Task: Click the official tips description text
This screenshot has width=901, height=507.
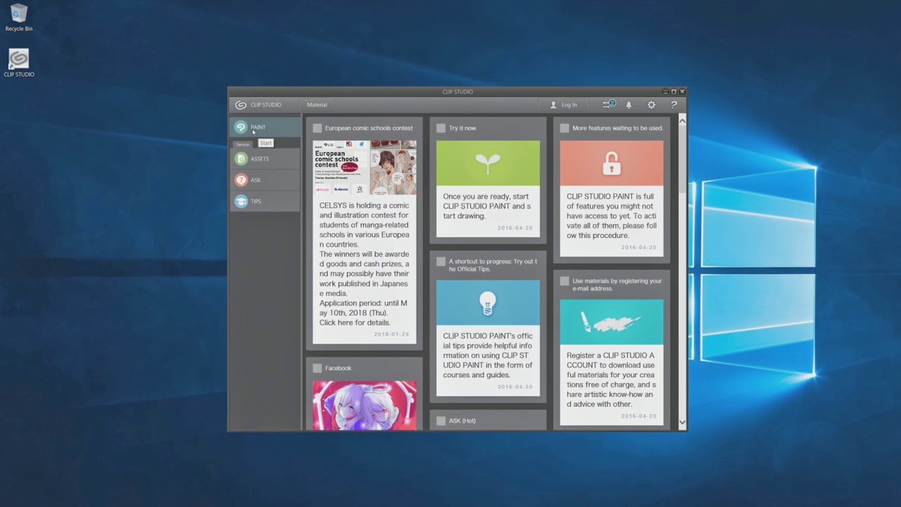Action: point(488,356)
